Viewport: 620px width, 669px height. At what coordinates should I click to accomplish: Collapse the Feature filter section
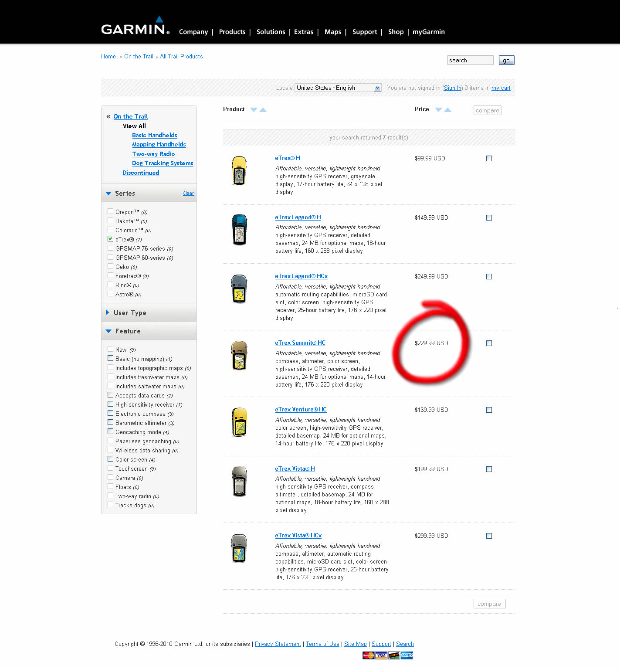tap(108, 331)
